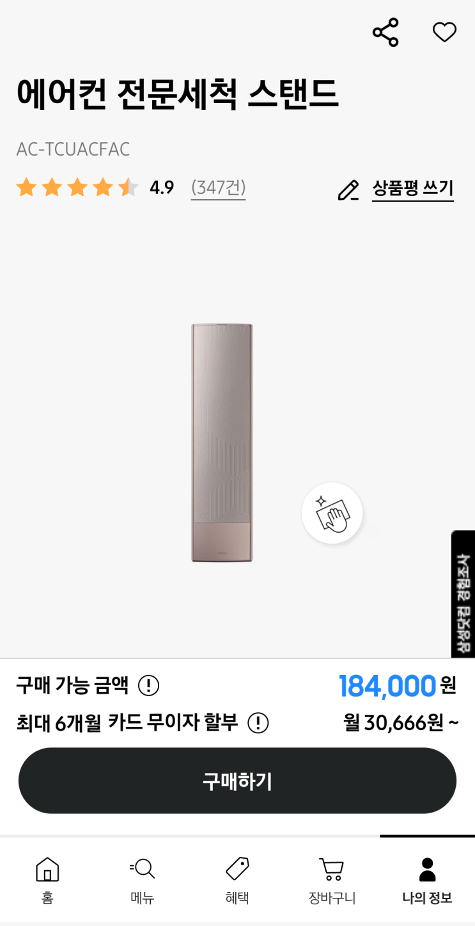The image size is (475, 926).
Task: View the (347건) reviews link
Action: pos(218,188)
